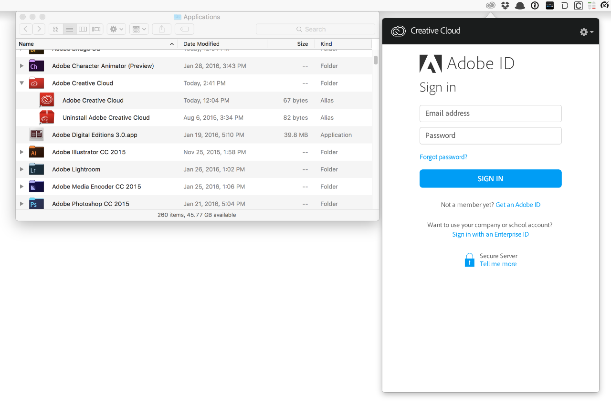
Task: Select the Adobe Creative Cloud alias icon
Action: pos(47,100)
